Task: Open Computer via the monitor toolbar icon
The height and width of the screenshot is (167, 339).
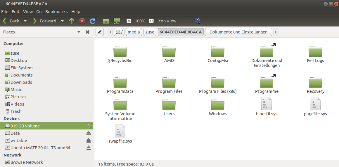Action: [117, 21]
